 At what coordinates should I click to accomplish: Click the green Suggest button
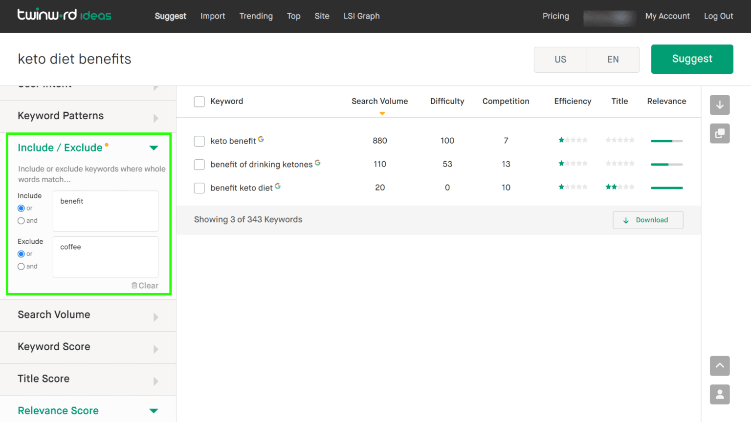click(x=692, y=59)
